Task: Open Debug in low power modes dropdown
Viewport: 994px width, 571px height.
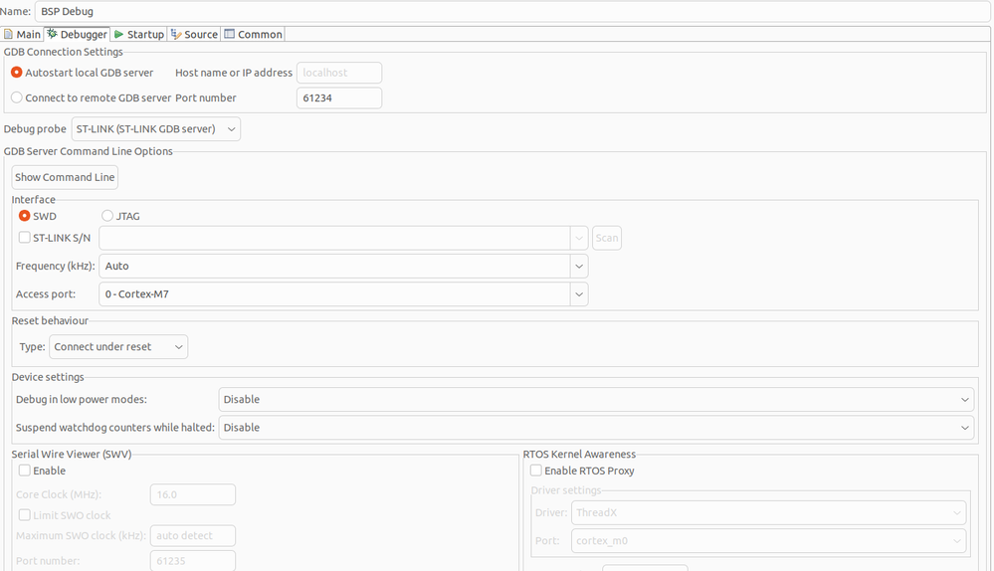Action: 596,399
